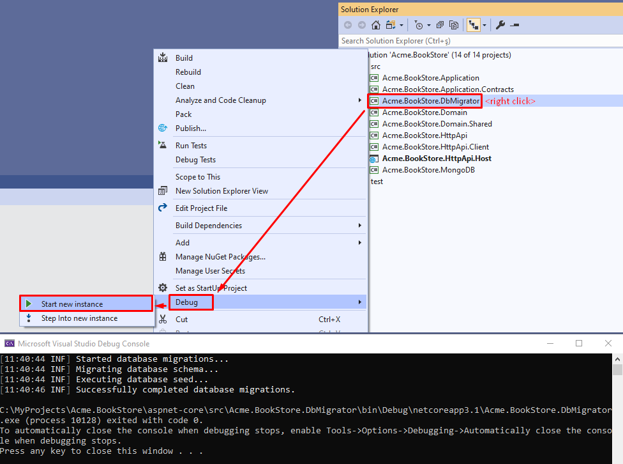Choose Rebuild in the context menu
Viewport: 623px width, 464px height.
[x=188, y=72]
